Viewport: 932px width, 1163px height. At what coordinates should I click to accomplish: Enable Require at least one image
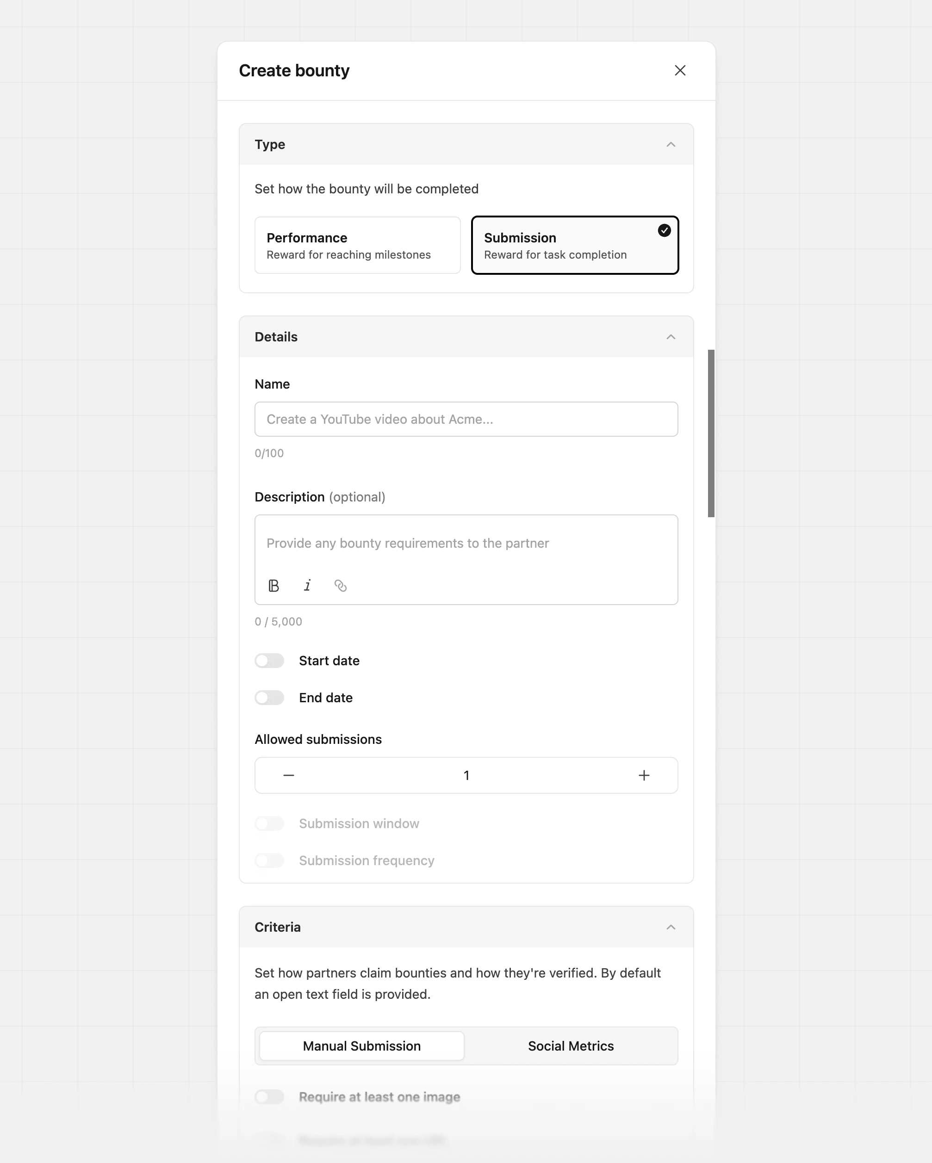pyautogui.click(x=269, y=1097)
